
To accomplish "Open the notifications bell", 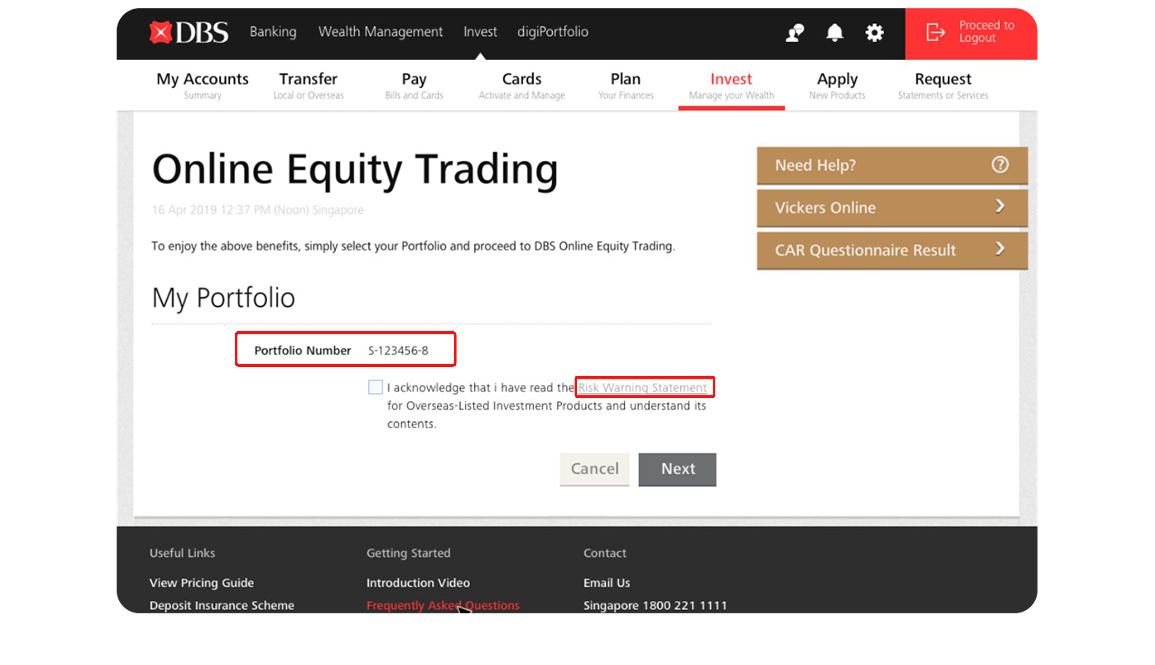I will click(834, 32).
